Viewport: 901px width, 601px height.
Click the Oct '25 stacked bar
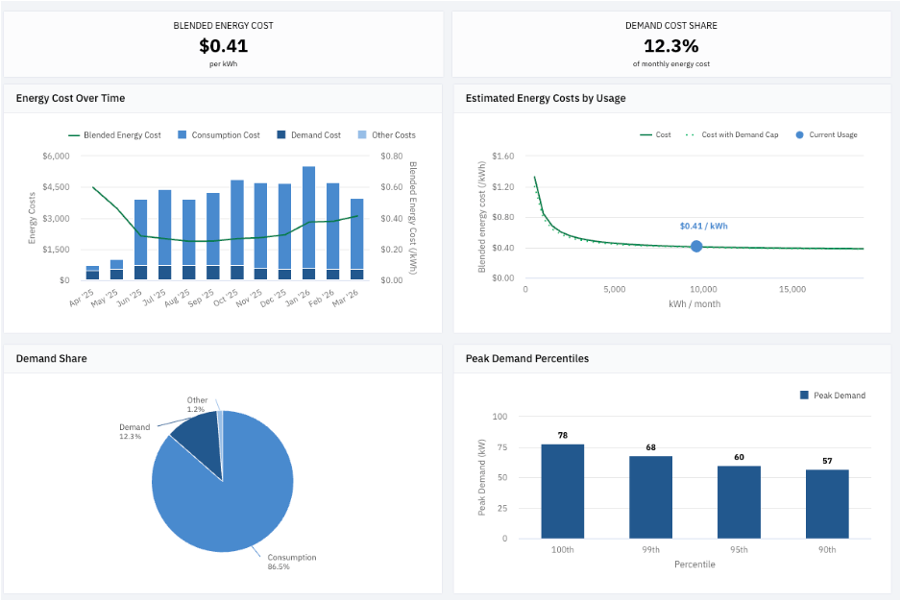pyautogui.click(x=236, y=229)
